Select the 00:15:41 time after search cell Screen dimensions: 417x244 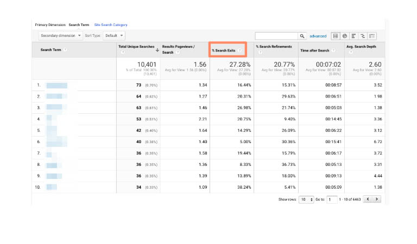[x=333, y=142]
